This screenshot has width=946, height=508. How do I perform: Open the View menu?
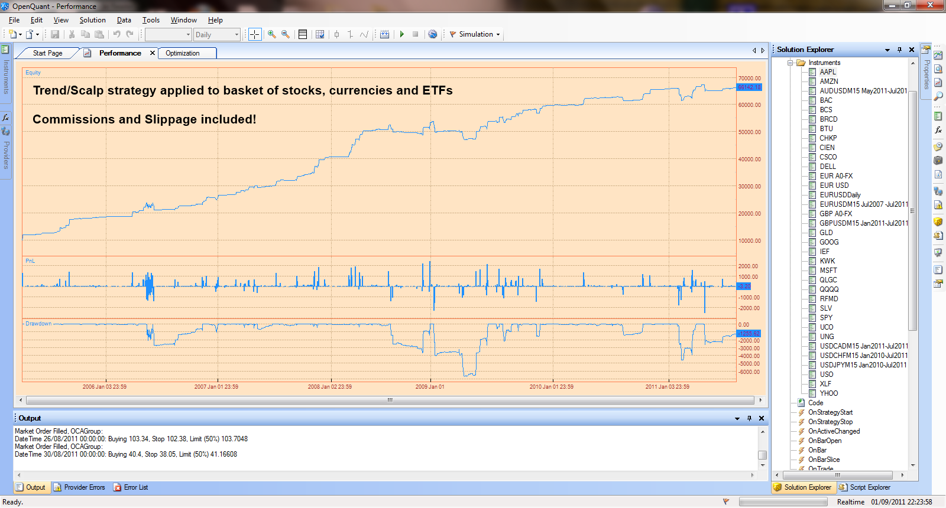pos(61,20)
